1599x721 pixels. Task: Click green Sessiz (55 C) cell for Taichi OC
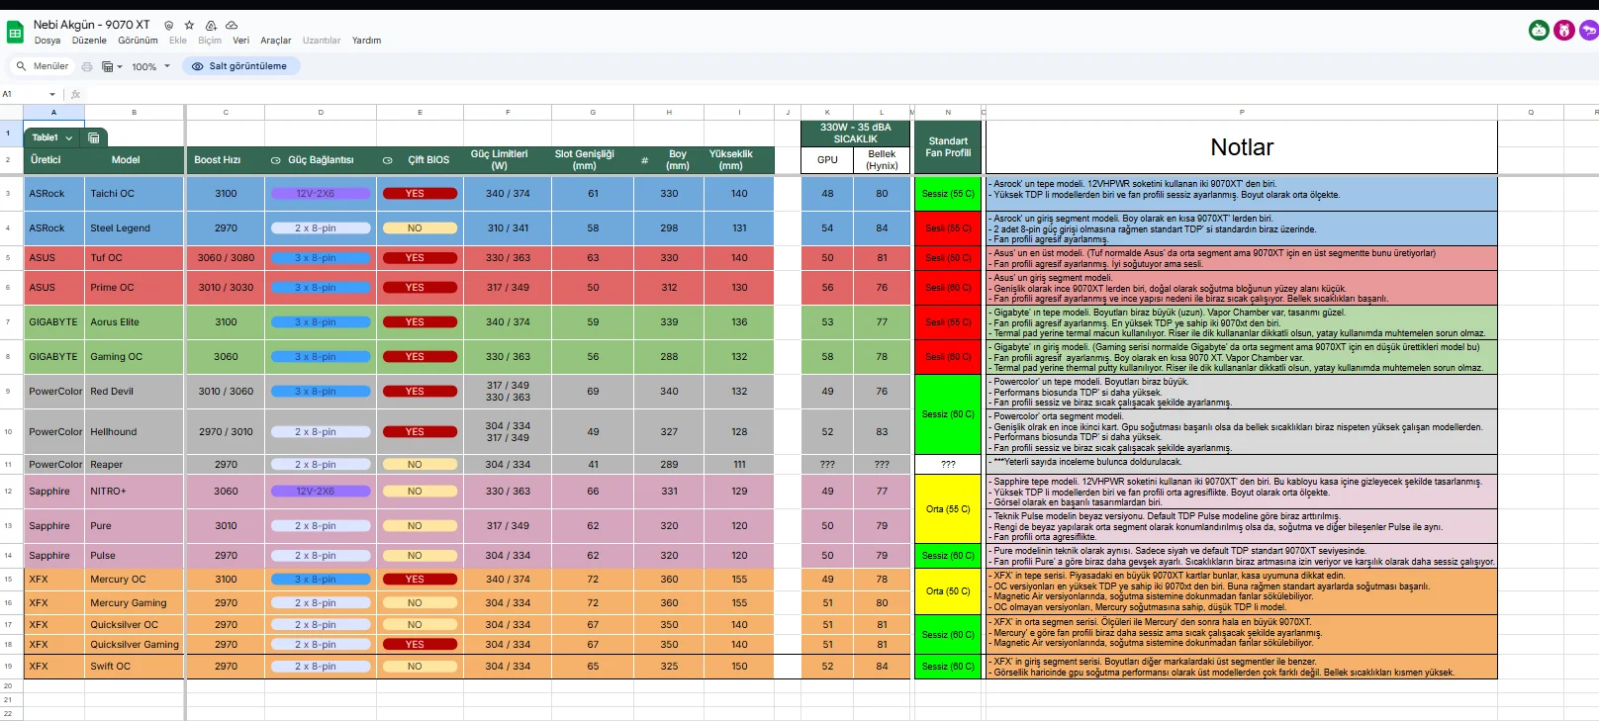[x=948, y=194]
